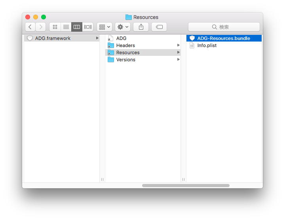285x220 pixels.
Task: Open the Headers folder
Action: [x=125, y=46]
